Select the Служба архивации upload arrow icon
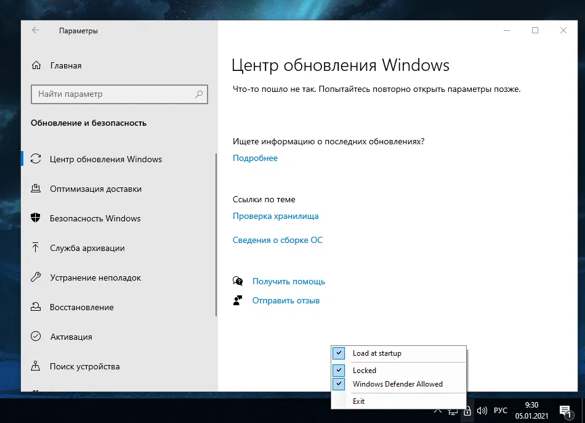 click(x=36, y=247)
